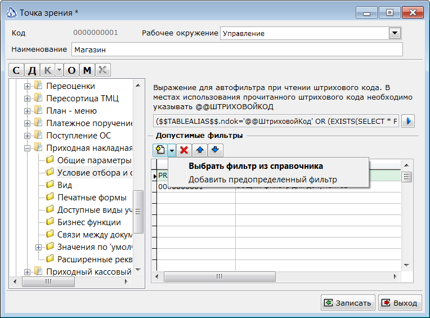Click filter table horizontal scrollbar thumb
The width and height of the screenshot is (430, 318).
[220, 276]
